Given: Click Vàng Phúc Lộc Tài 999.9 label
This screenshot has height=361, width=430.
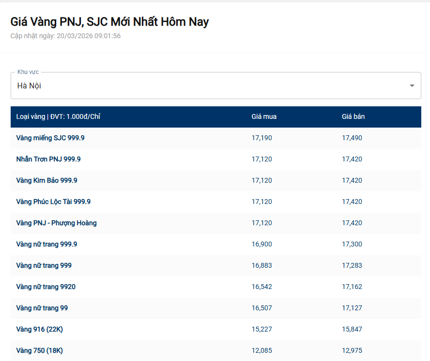Looking at the screenshot, I should coord(53,202).
